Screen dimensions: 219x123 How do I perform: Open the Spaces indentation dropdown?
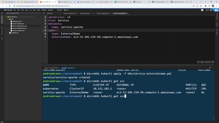[208, 62]
